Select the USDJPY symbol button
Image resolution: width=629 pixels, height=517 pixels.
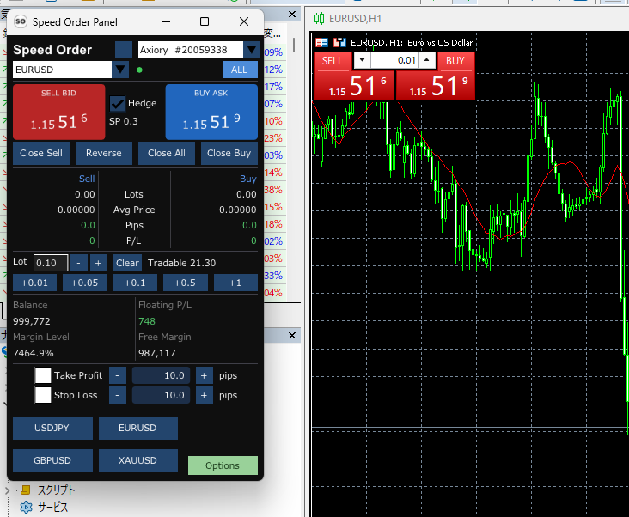click(52, 428)
